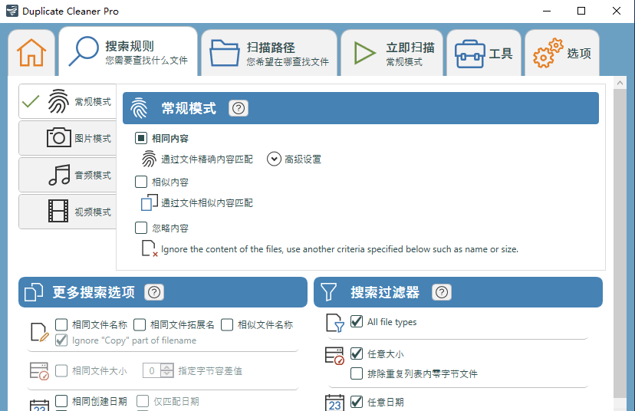The width and height of the screenshot is (635, 411).
Task: Click the 搜索规则 magnifier icon
Action: (x=84, y=51)
